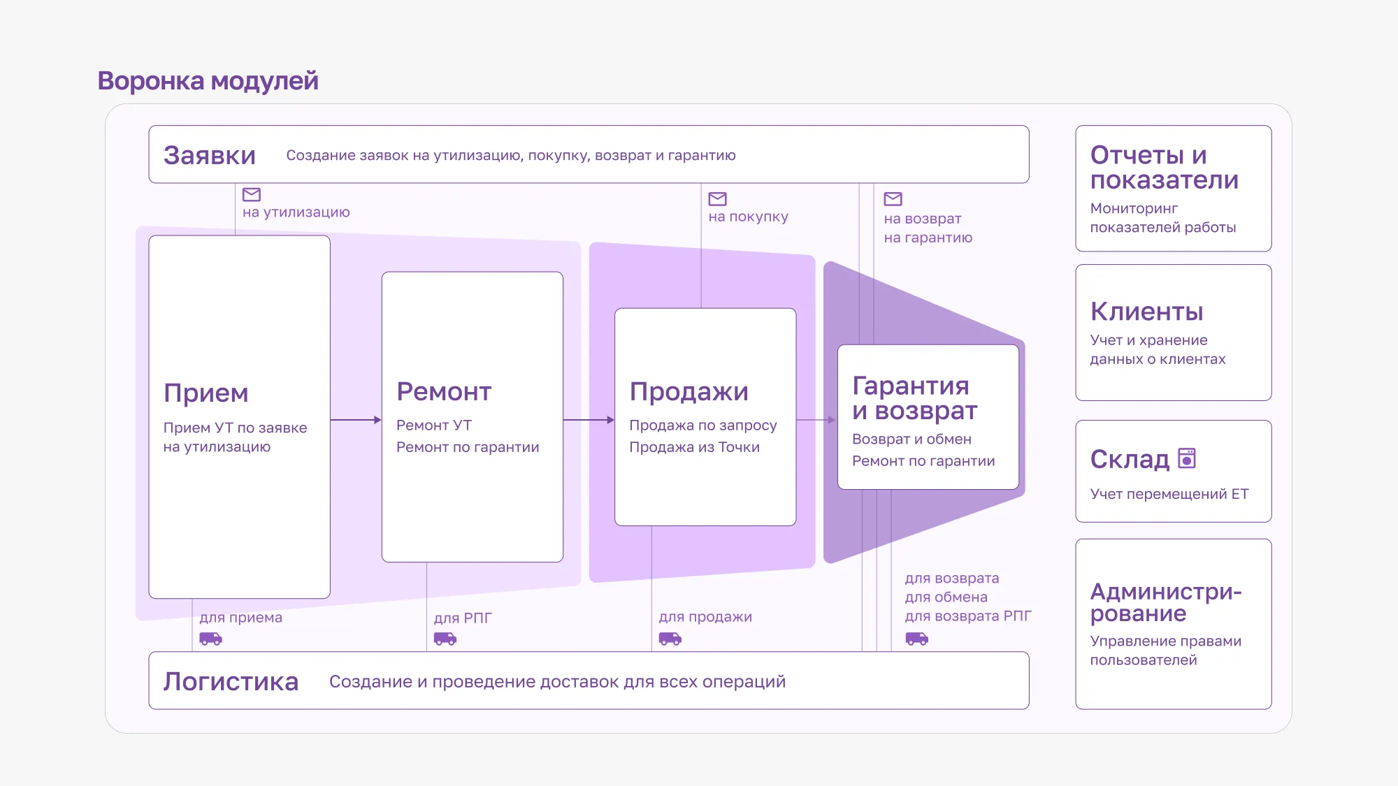This screenshot has width=1398, height=786.
Task: Click the envelope icon above "на утилизацию"
Action: [252, 195]
